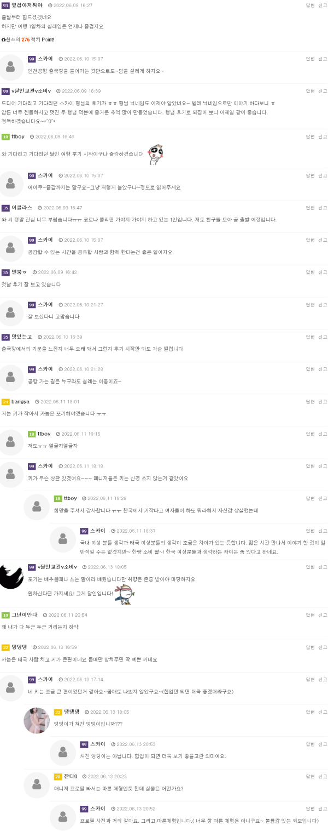Open the 옆집아저씨야 username link

[x=27, y=5]
